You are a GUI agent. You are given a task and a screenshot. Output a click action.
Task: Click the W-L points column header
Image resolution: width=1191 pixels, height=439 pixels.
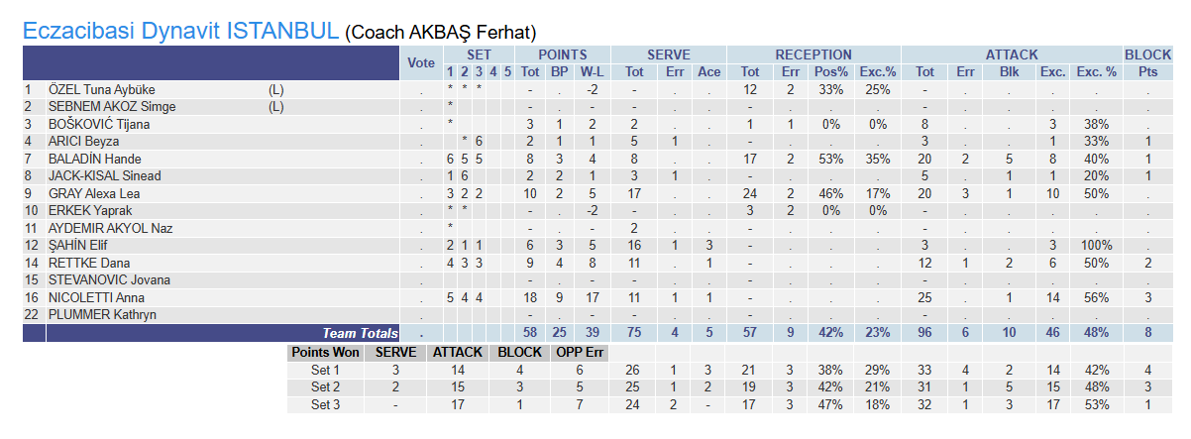point(592,71)
